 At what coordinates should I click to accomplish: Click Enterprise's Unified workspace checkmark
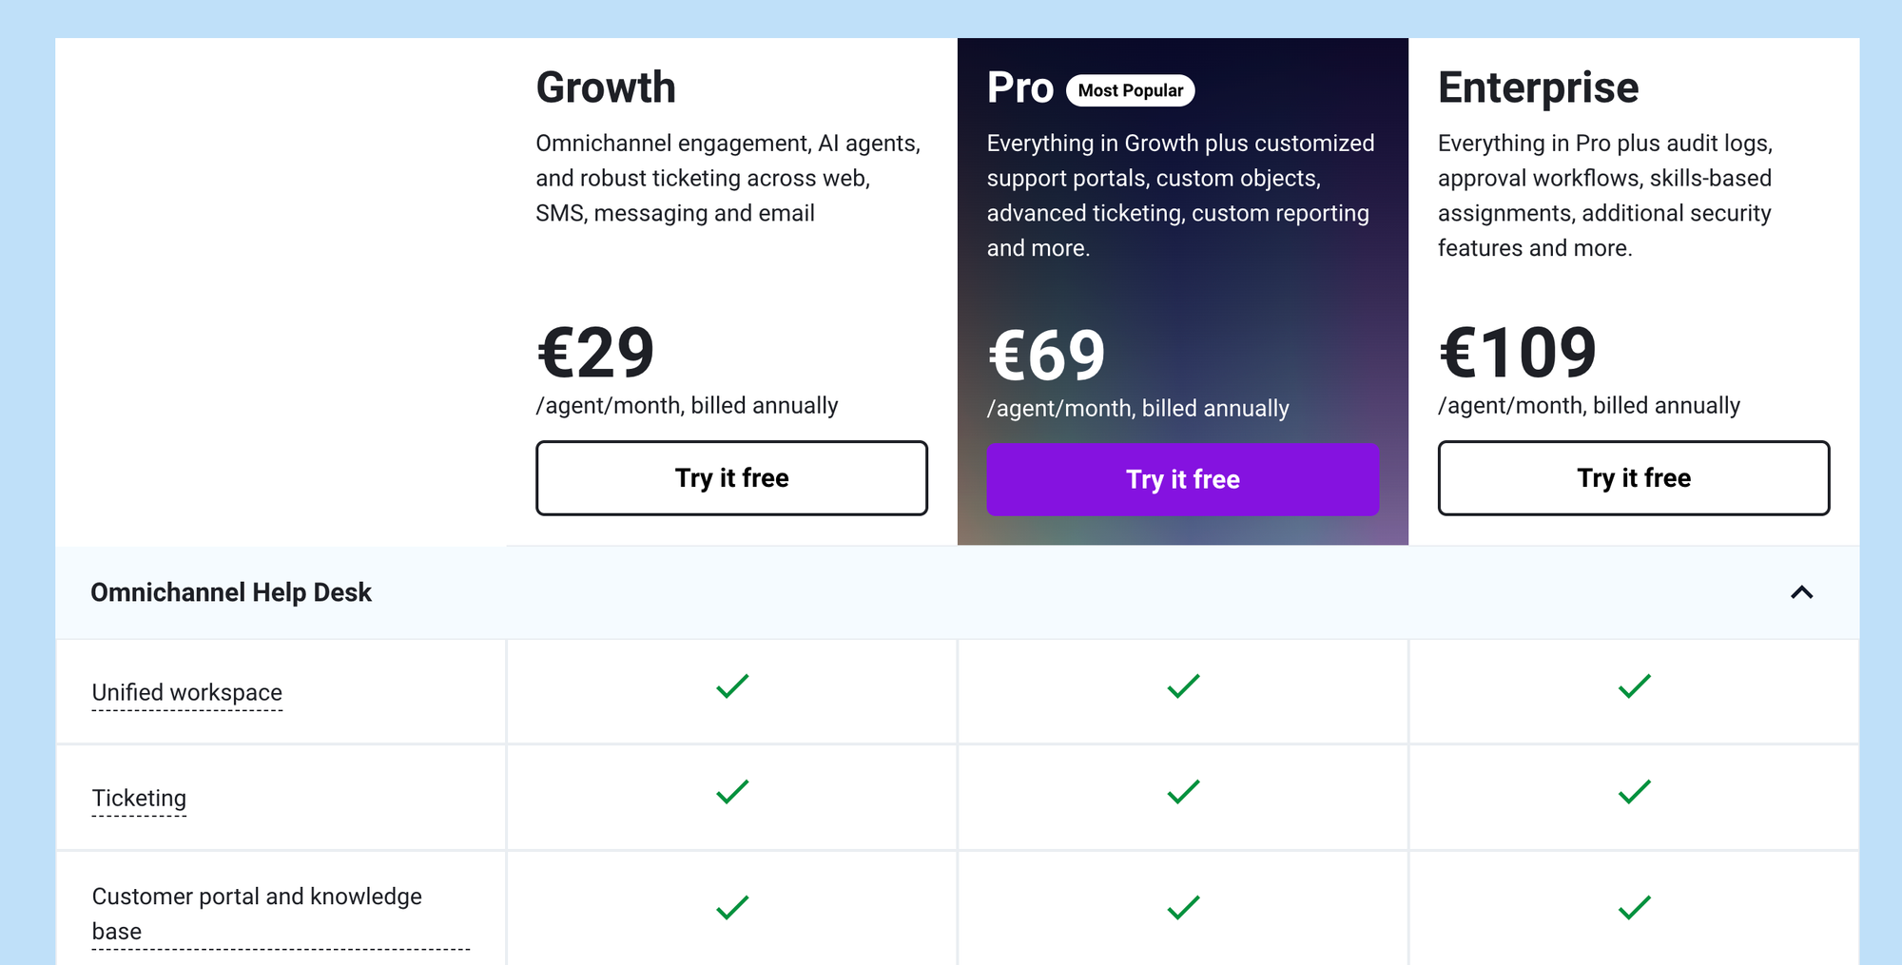click(x=1633, y=685)
